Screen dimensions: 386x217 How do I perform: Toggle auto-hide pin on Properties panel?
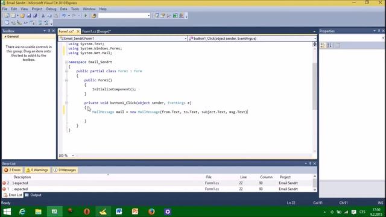379,31
